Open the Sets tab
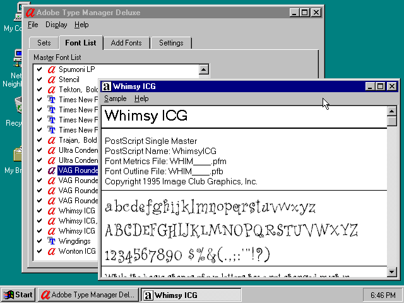This screenshot has height=303, width=404. pyautogui.click(x=44, y=43)
